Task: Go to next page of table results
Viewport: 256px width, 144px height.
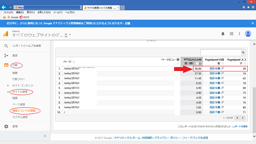Action: 243,118
